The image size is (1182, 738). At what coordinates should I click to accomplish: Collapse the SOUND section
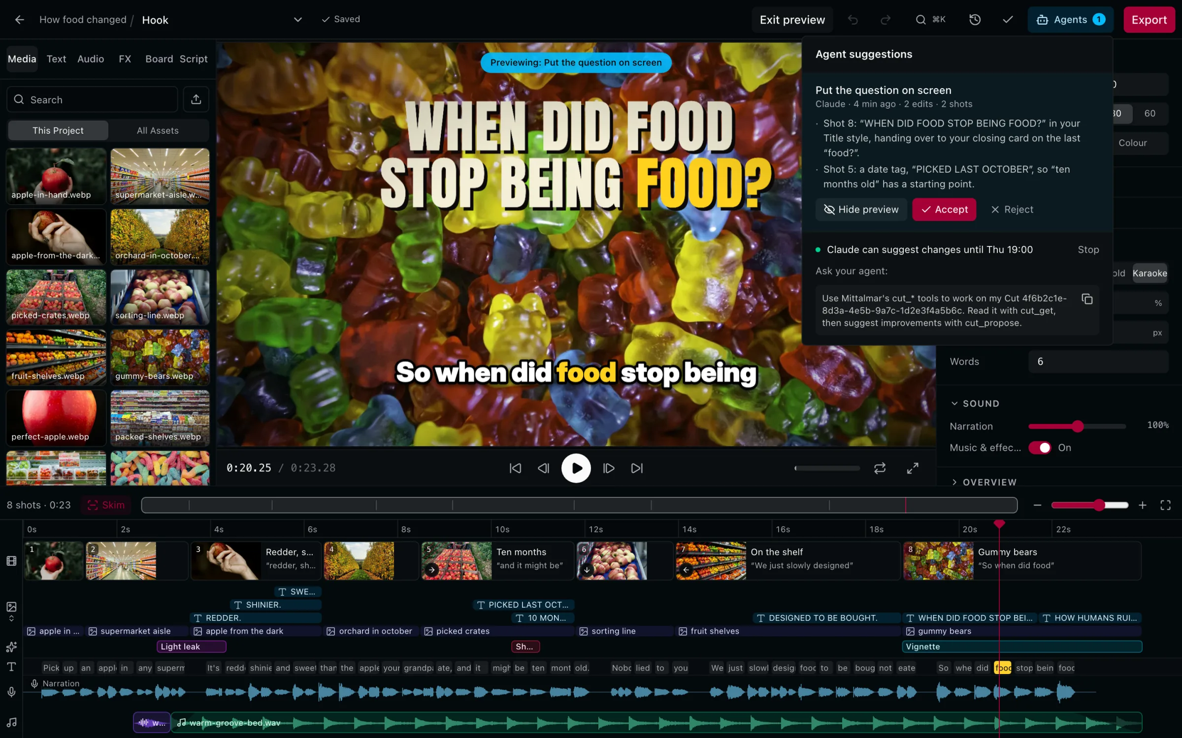pos(975,403)
